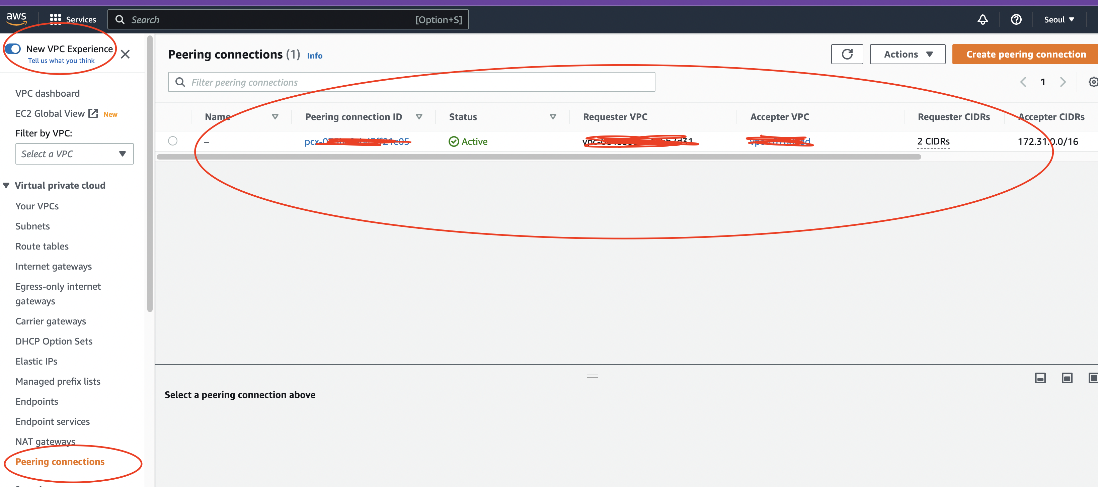This screenshot has height=487, width=1098.
Task: Click the refresh peering connections button
Action: pyautogui.click(x=847, y=54)
